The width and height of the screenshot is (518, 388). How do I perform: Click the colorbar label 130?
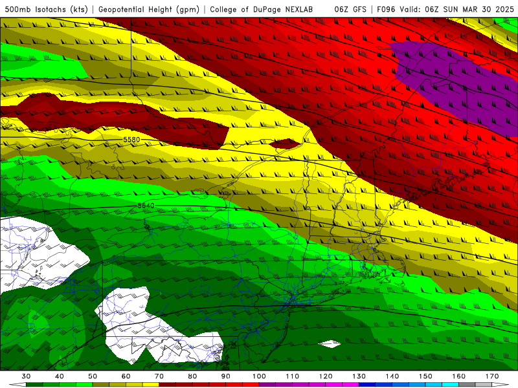tap(359, 376)
